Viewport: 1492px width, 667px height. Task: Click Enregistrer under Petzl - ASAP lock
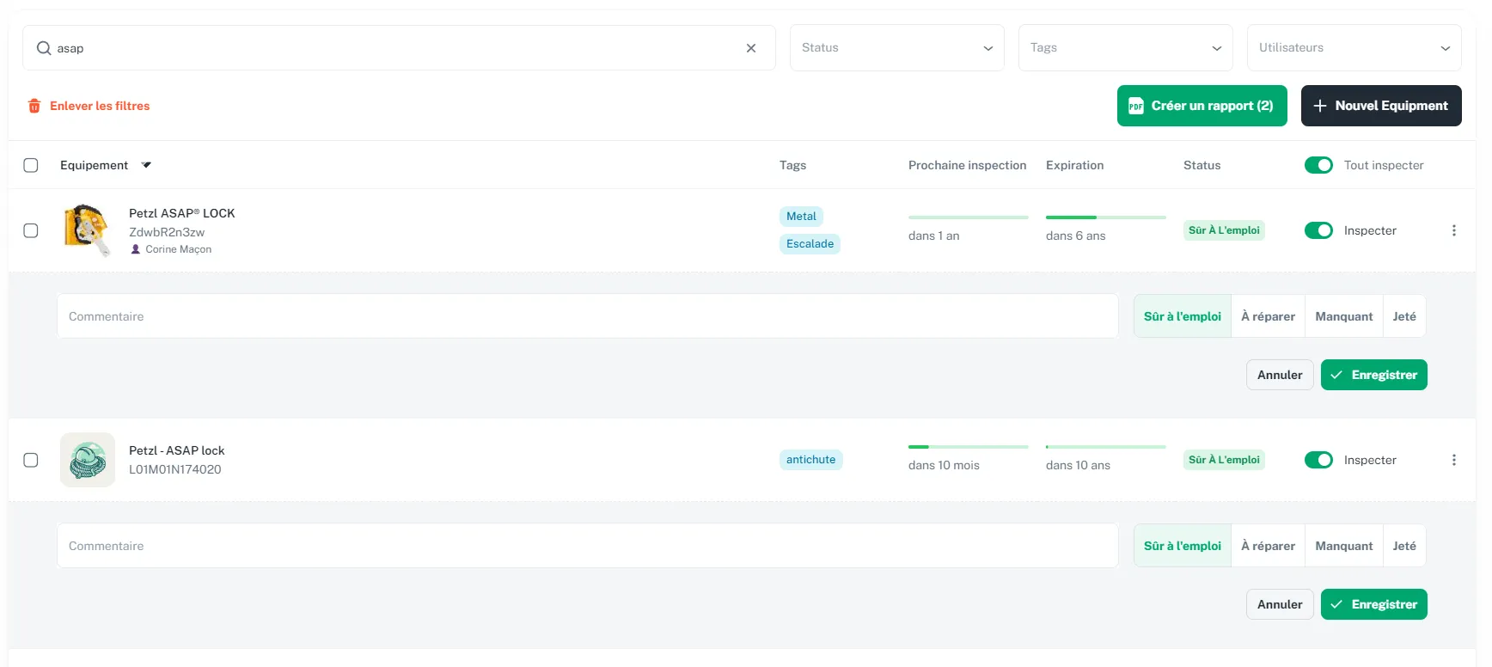click(1373, 604)
